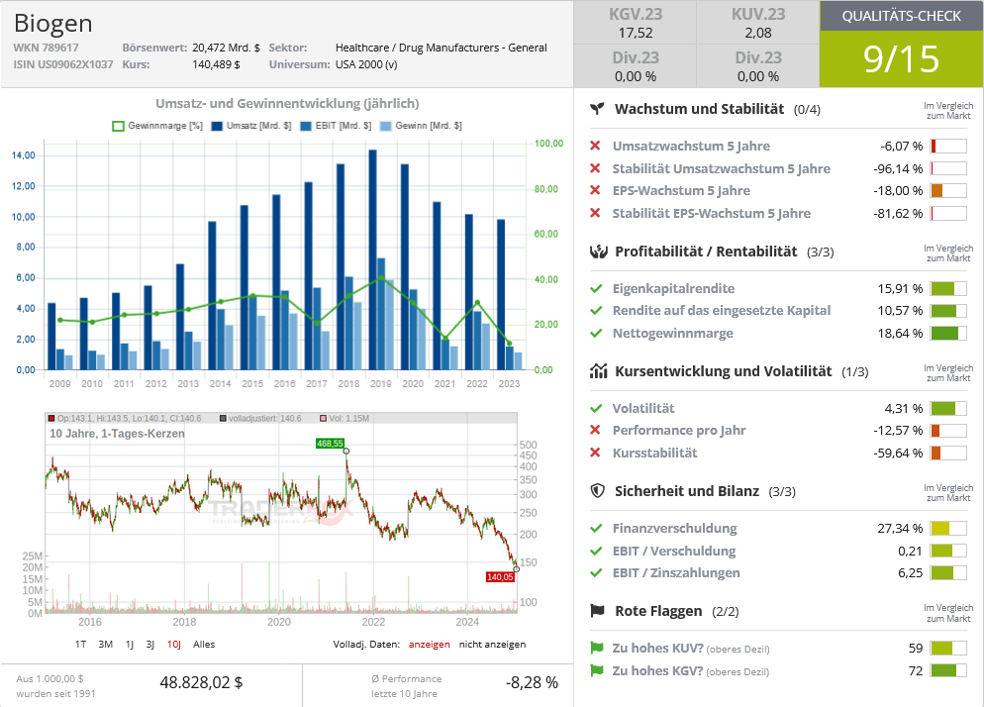Click the green check beside EBIT / Zinszahlungen
This screenshot has width=984, height=707.
(596, 573)
